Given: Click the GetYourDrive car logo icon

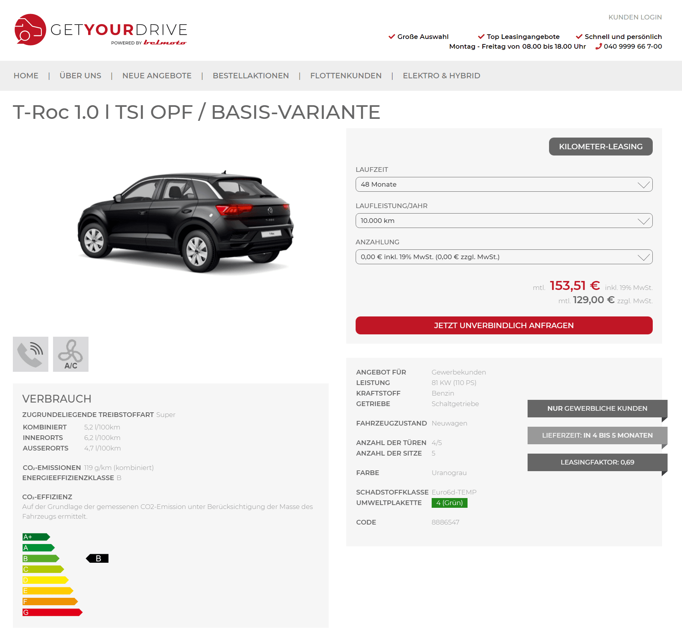Looking at the screenshot, I should [30, 30].
